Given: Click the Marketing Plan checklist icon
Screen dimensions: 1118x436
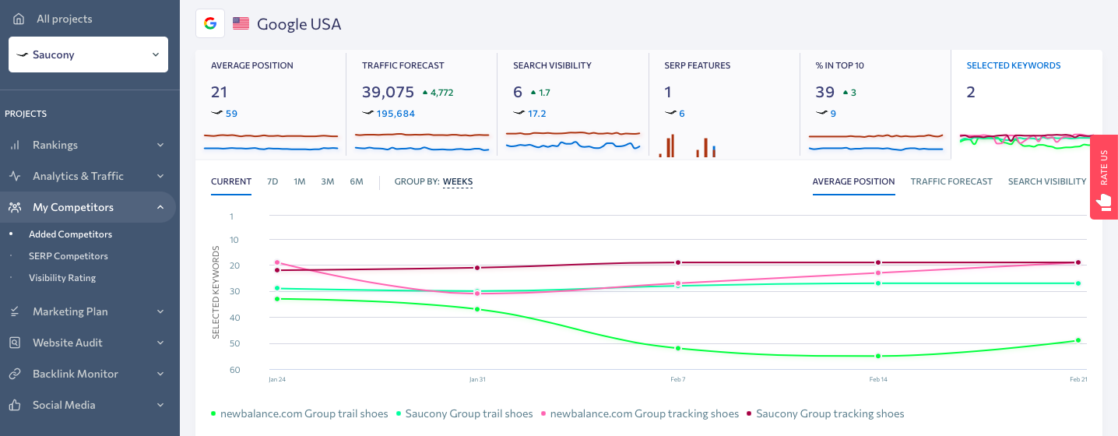Looking at the screenshot, I should pos(15,311).
